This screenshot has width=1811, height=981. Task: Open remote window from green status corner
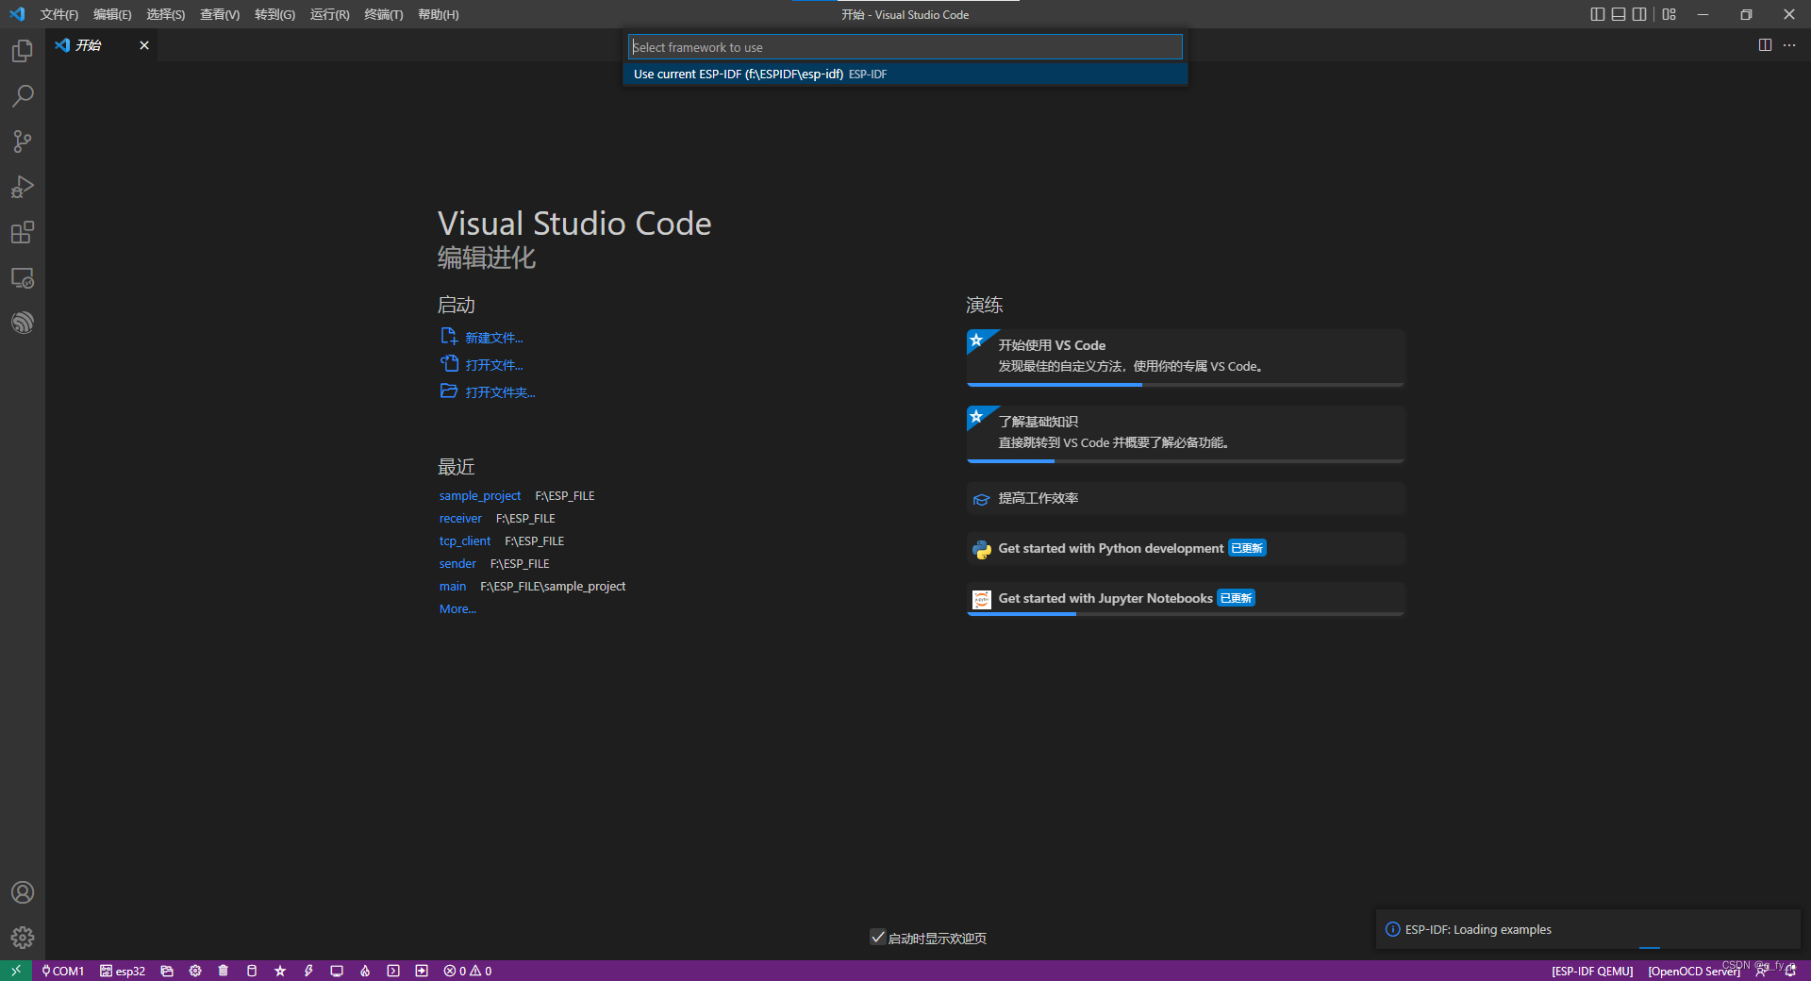tap(16, 971)
